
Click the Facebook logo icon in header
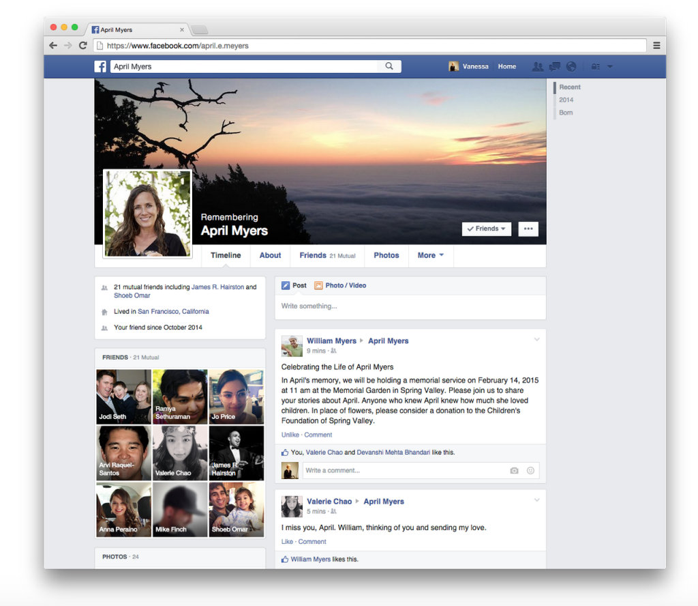tap(100, 66)
